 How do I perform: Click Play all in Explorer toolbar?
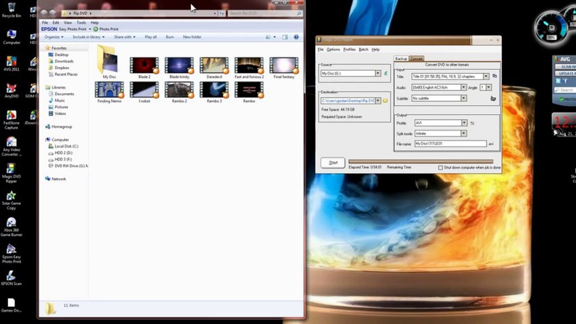[x=151, y=37]
